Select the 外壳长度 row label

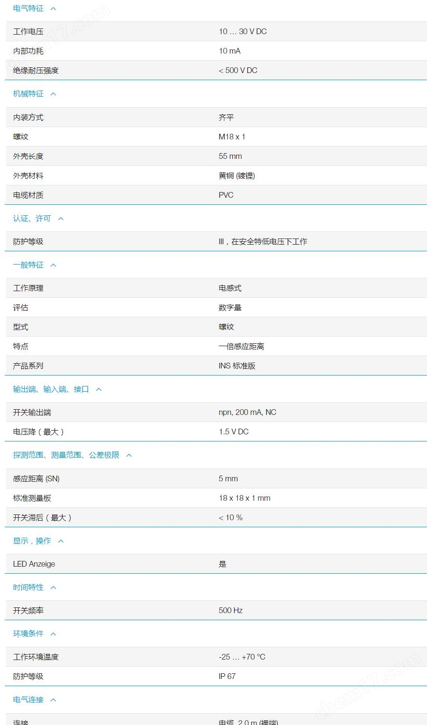coord(28,156)
